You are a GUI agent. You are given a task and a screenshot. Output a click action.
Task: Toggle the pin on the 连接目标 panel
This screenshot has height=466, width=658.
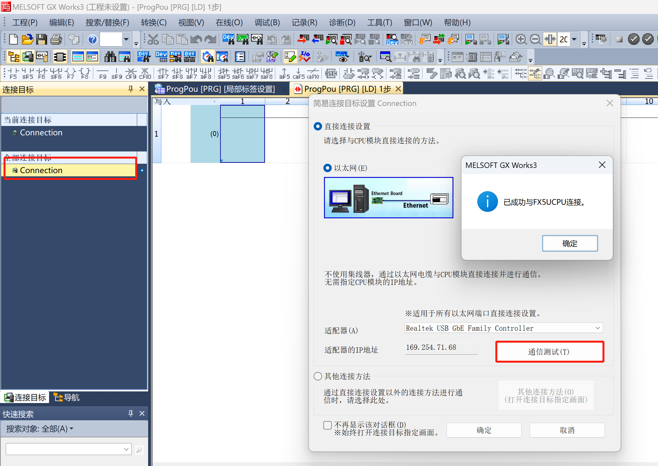coord(131,89)
